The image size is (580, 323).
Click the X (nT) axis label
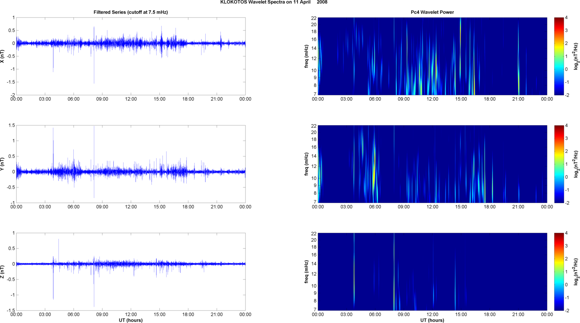click(x=2, y=56)
